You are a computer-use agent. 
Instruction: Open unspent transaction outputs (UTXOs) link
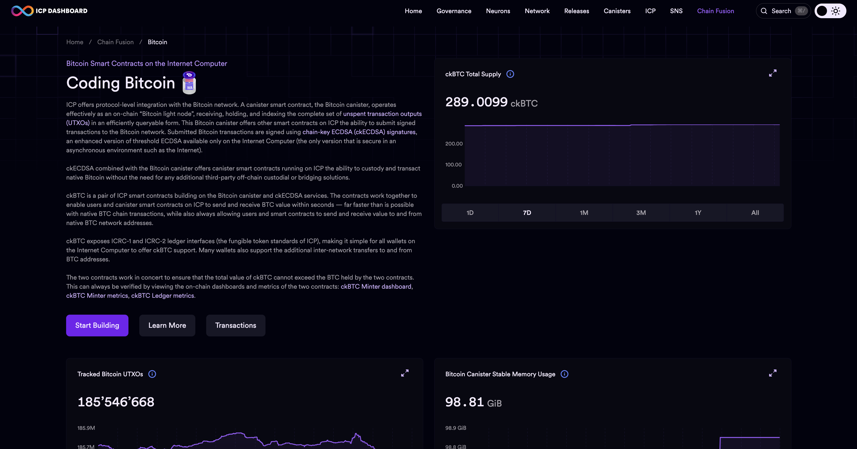pyautogui.click(x=382, y=114)
